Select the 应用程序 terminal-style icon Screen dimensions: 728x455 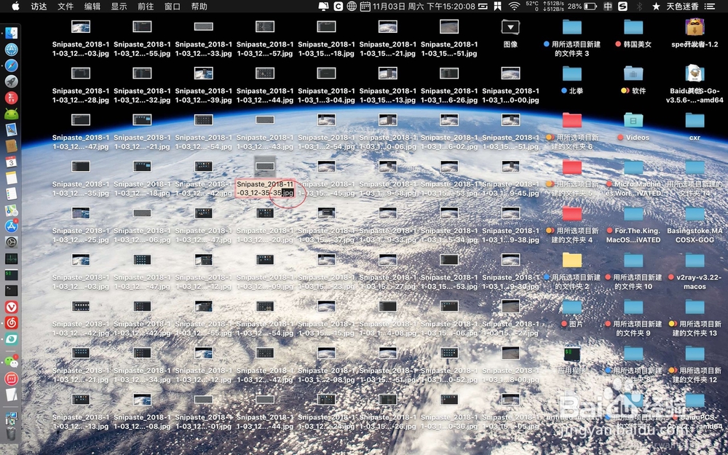(572, 354)
